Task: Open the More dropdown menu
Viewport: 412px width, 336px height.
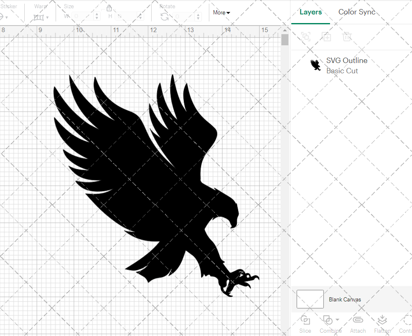Action: click(x=221, y=12)
